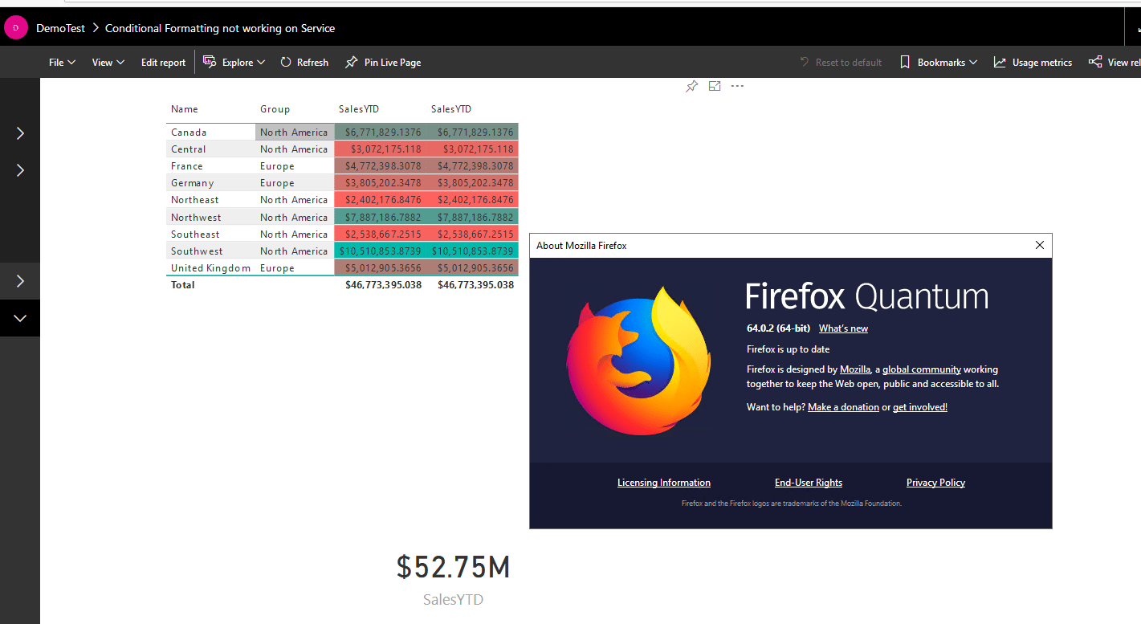
Task: Click the Total row label
Action: point(183,285)
